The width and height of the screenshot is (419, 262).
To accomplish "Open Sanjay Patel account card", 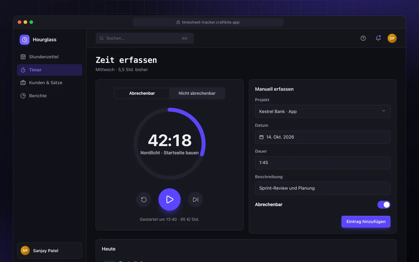I will [x=49, y=251].
